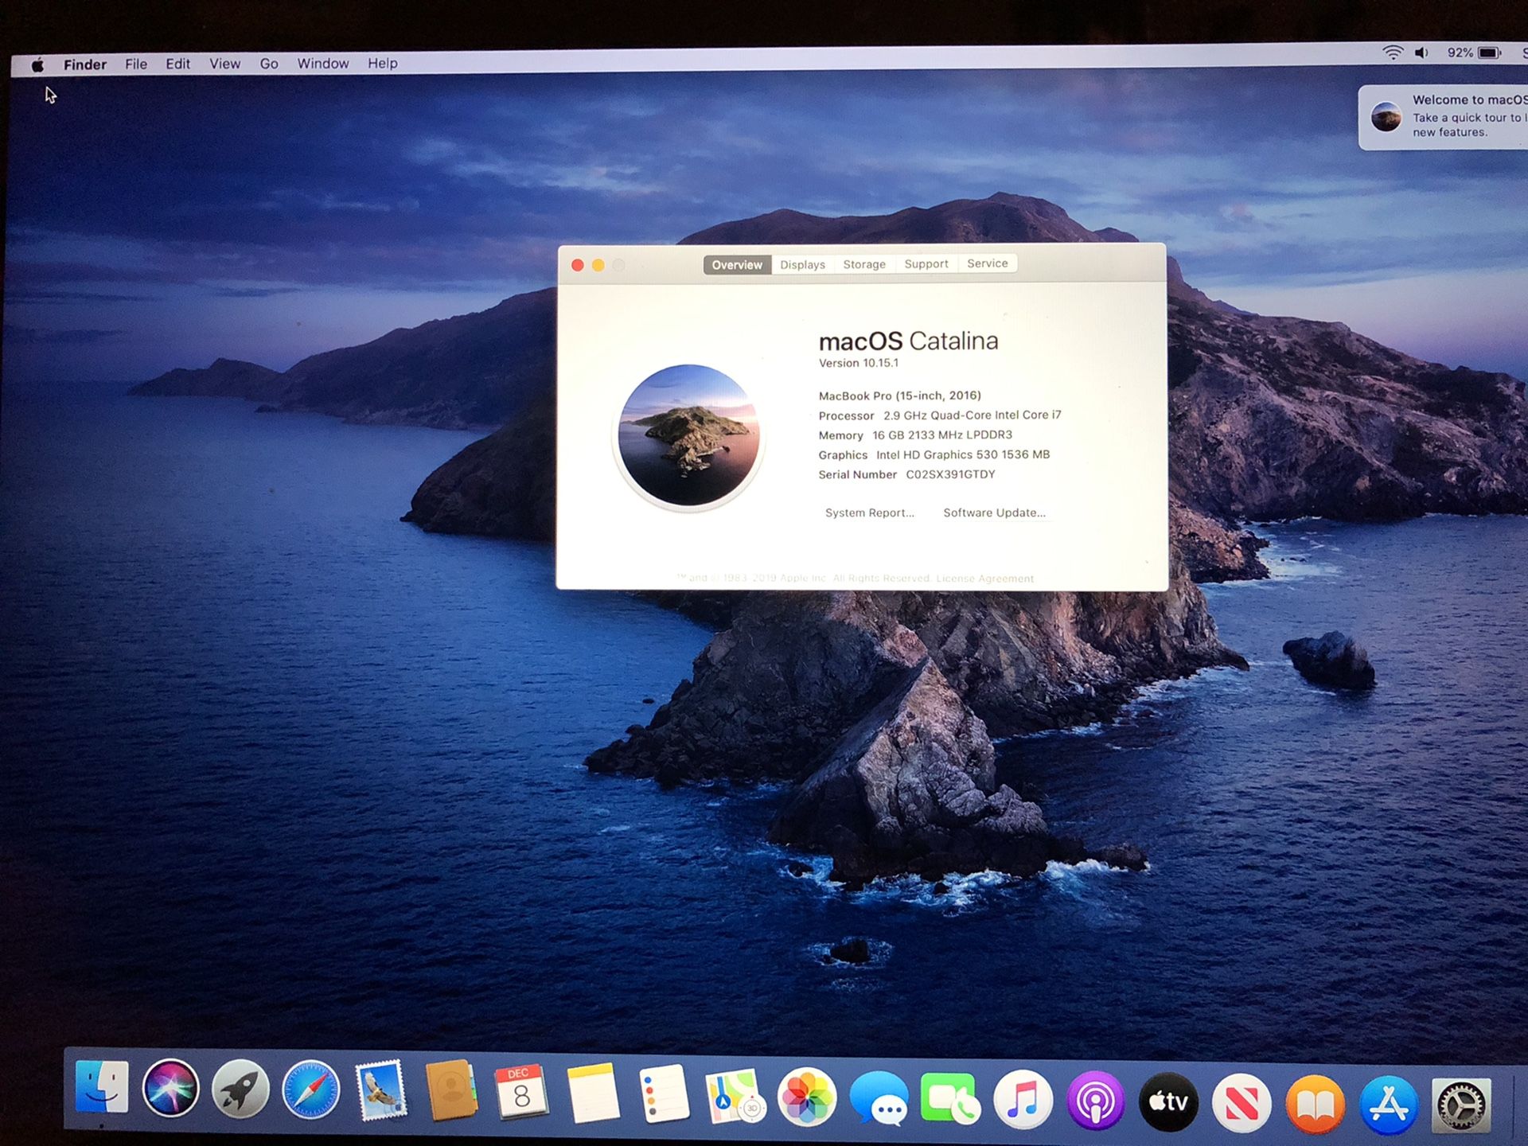Screen dimensions: 1528x1146
Task: Open Apple TV app in Dock
Action: click(x=1168, y=1103)
